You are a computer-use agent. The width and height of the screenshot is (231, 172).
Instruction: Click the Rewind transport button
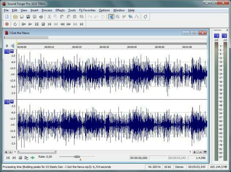pos(62,24)
